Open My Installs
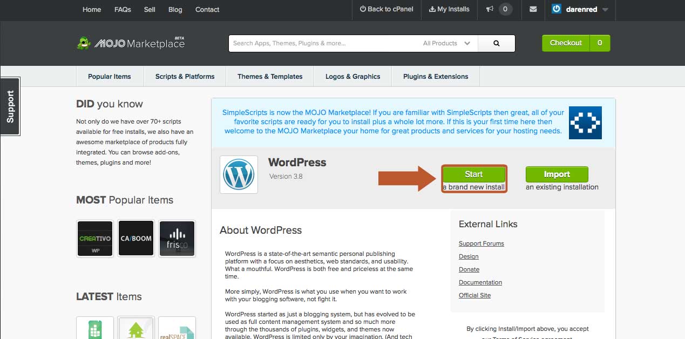This screenshot has height=339, width=685. (449, 9)
